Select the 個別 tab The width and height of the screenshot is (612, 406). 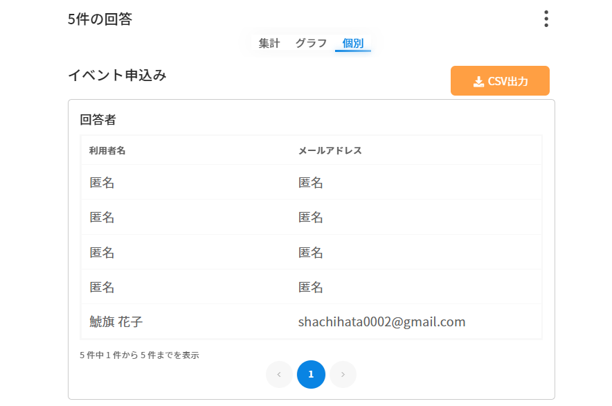click(x=352, y=43)
